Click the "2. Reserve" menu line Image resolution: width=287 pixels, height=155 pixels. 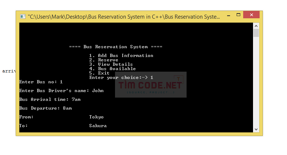(x=104, y=60)
